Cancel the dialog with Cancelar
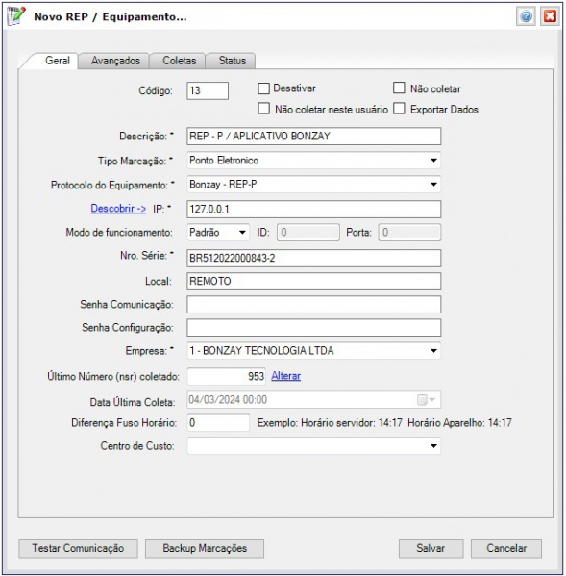This screenshot has height=576, width=566. pos(506,548)
